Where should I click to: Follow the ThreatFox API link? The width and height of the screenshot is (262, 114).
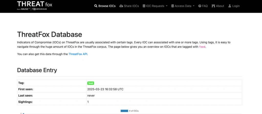(78, 54)
